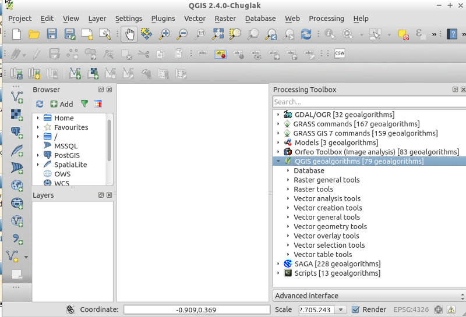Add SpatiaLite Layer feather icon in sidebar
Image resolution: width=466 pixels, height=317 pixels.
tap(17, 150)
